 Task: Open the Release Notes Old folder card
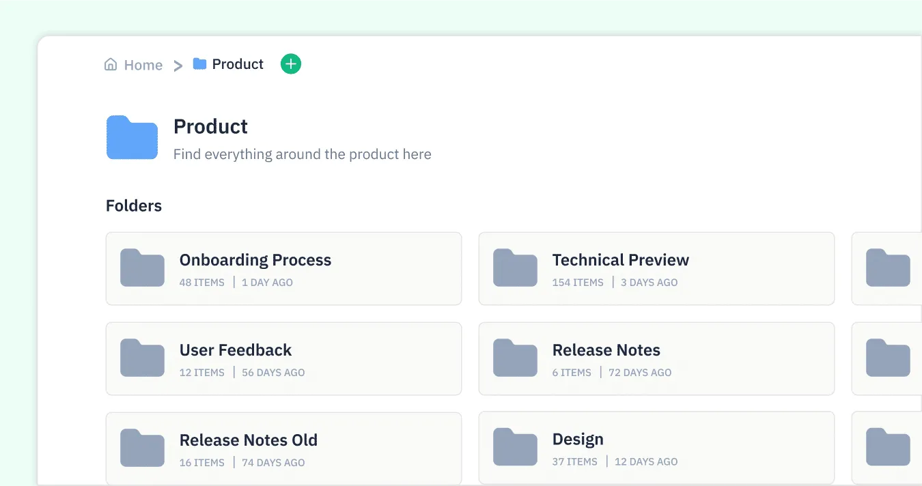click(x=283, y=448)
